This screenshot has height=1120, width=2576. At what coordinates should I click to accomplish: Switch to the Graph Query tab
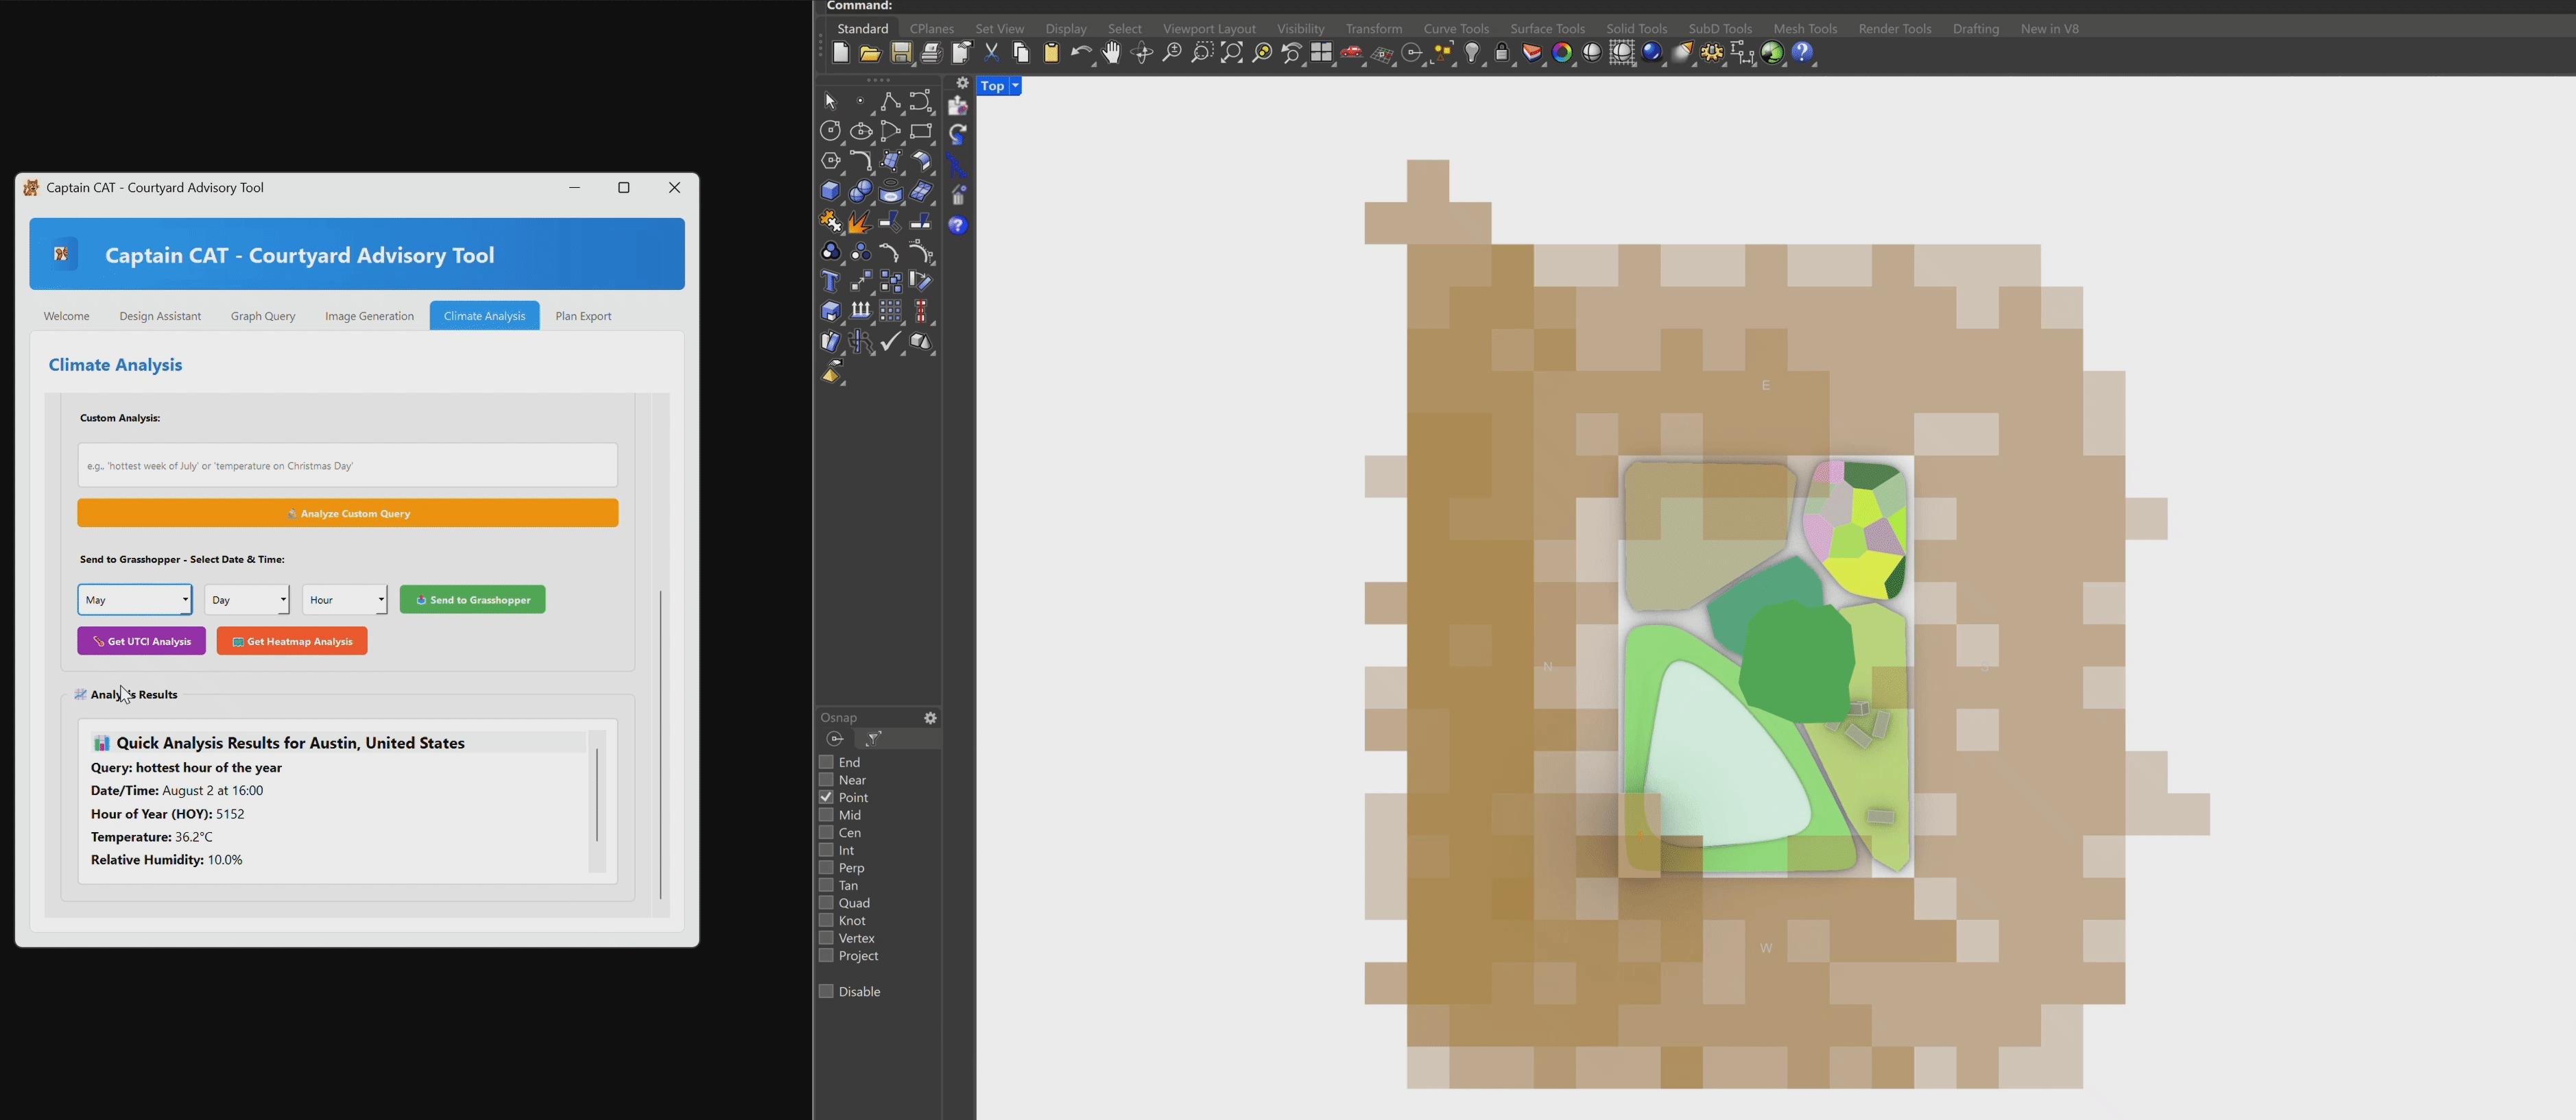[x=263, y=316]
